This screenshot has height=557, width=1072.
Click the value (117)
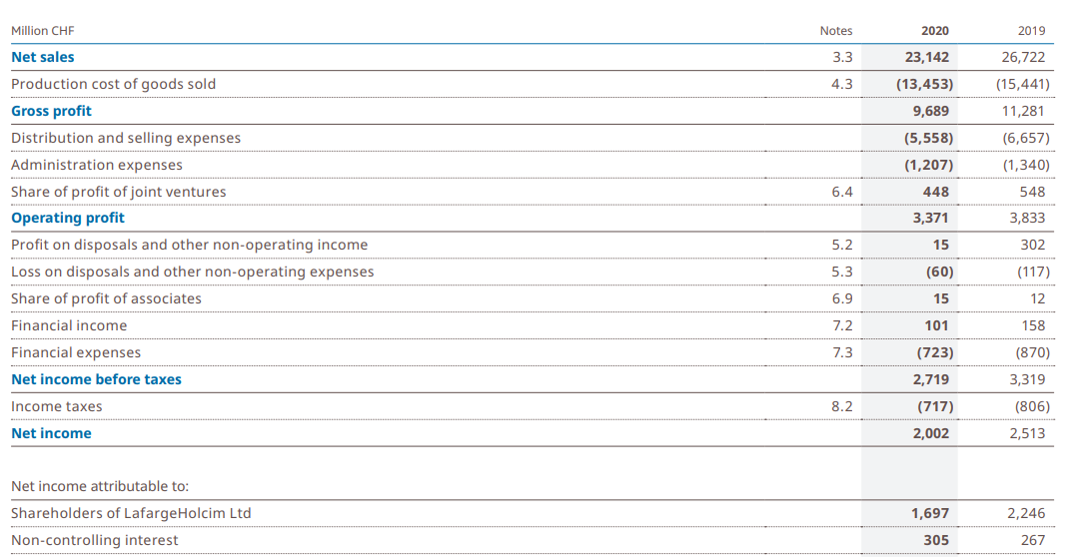coord(1034,272)
